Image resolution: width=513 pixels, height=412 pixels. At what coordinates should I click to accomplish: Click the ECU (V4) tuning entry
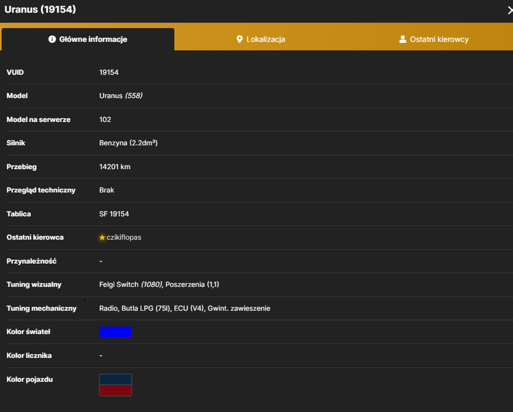pyautogui.click(x=189, y=308)
